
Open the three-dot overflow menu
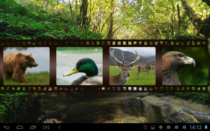(59, 127)
